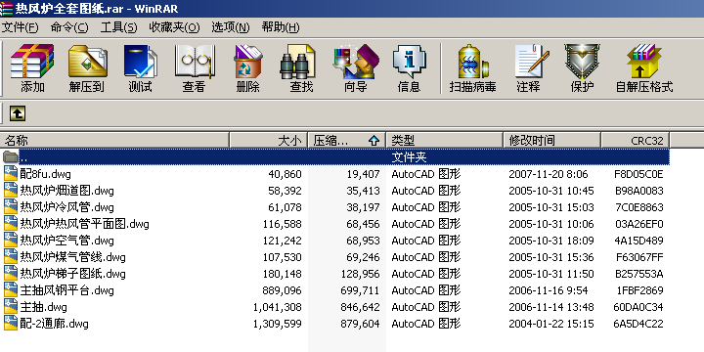704x352 pixels.
Task: Click the 添加 (Add) toolbar icon
Action: click(32, 61)
